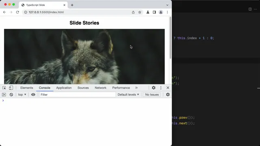
Task: Expand the top JavaScript context dropdown
Action: [x=22, y=94]
